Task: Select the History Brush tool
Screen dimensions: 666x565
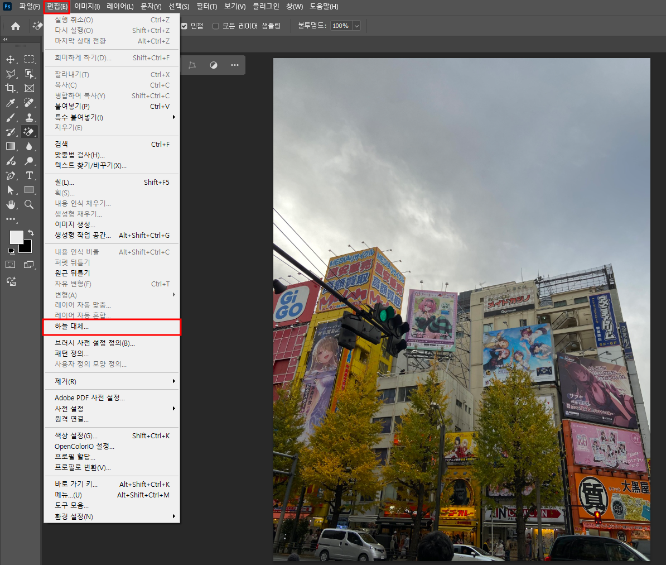Action: pos(11,132)
